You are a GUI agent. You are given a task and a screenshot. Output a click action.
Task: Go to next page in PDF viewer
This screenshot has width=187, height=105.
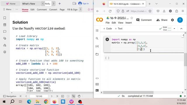(52, 96)
